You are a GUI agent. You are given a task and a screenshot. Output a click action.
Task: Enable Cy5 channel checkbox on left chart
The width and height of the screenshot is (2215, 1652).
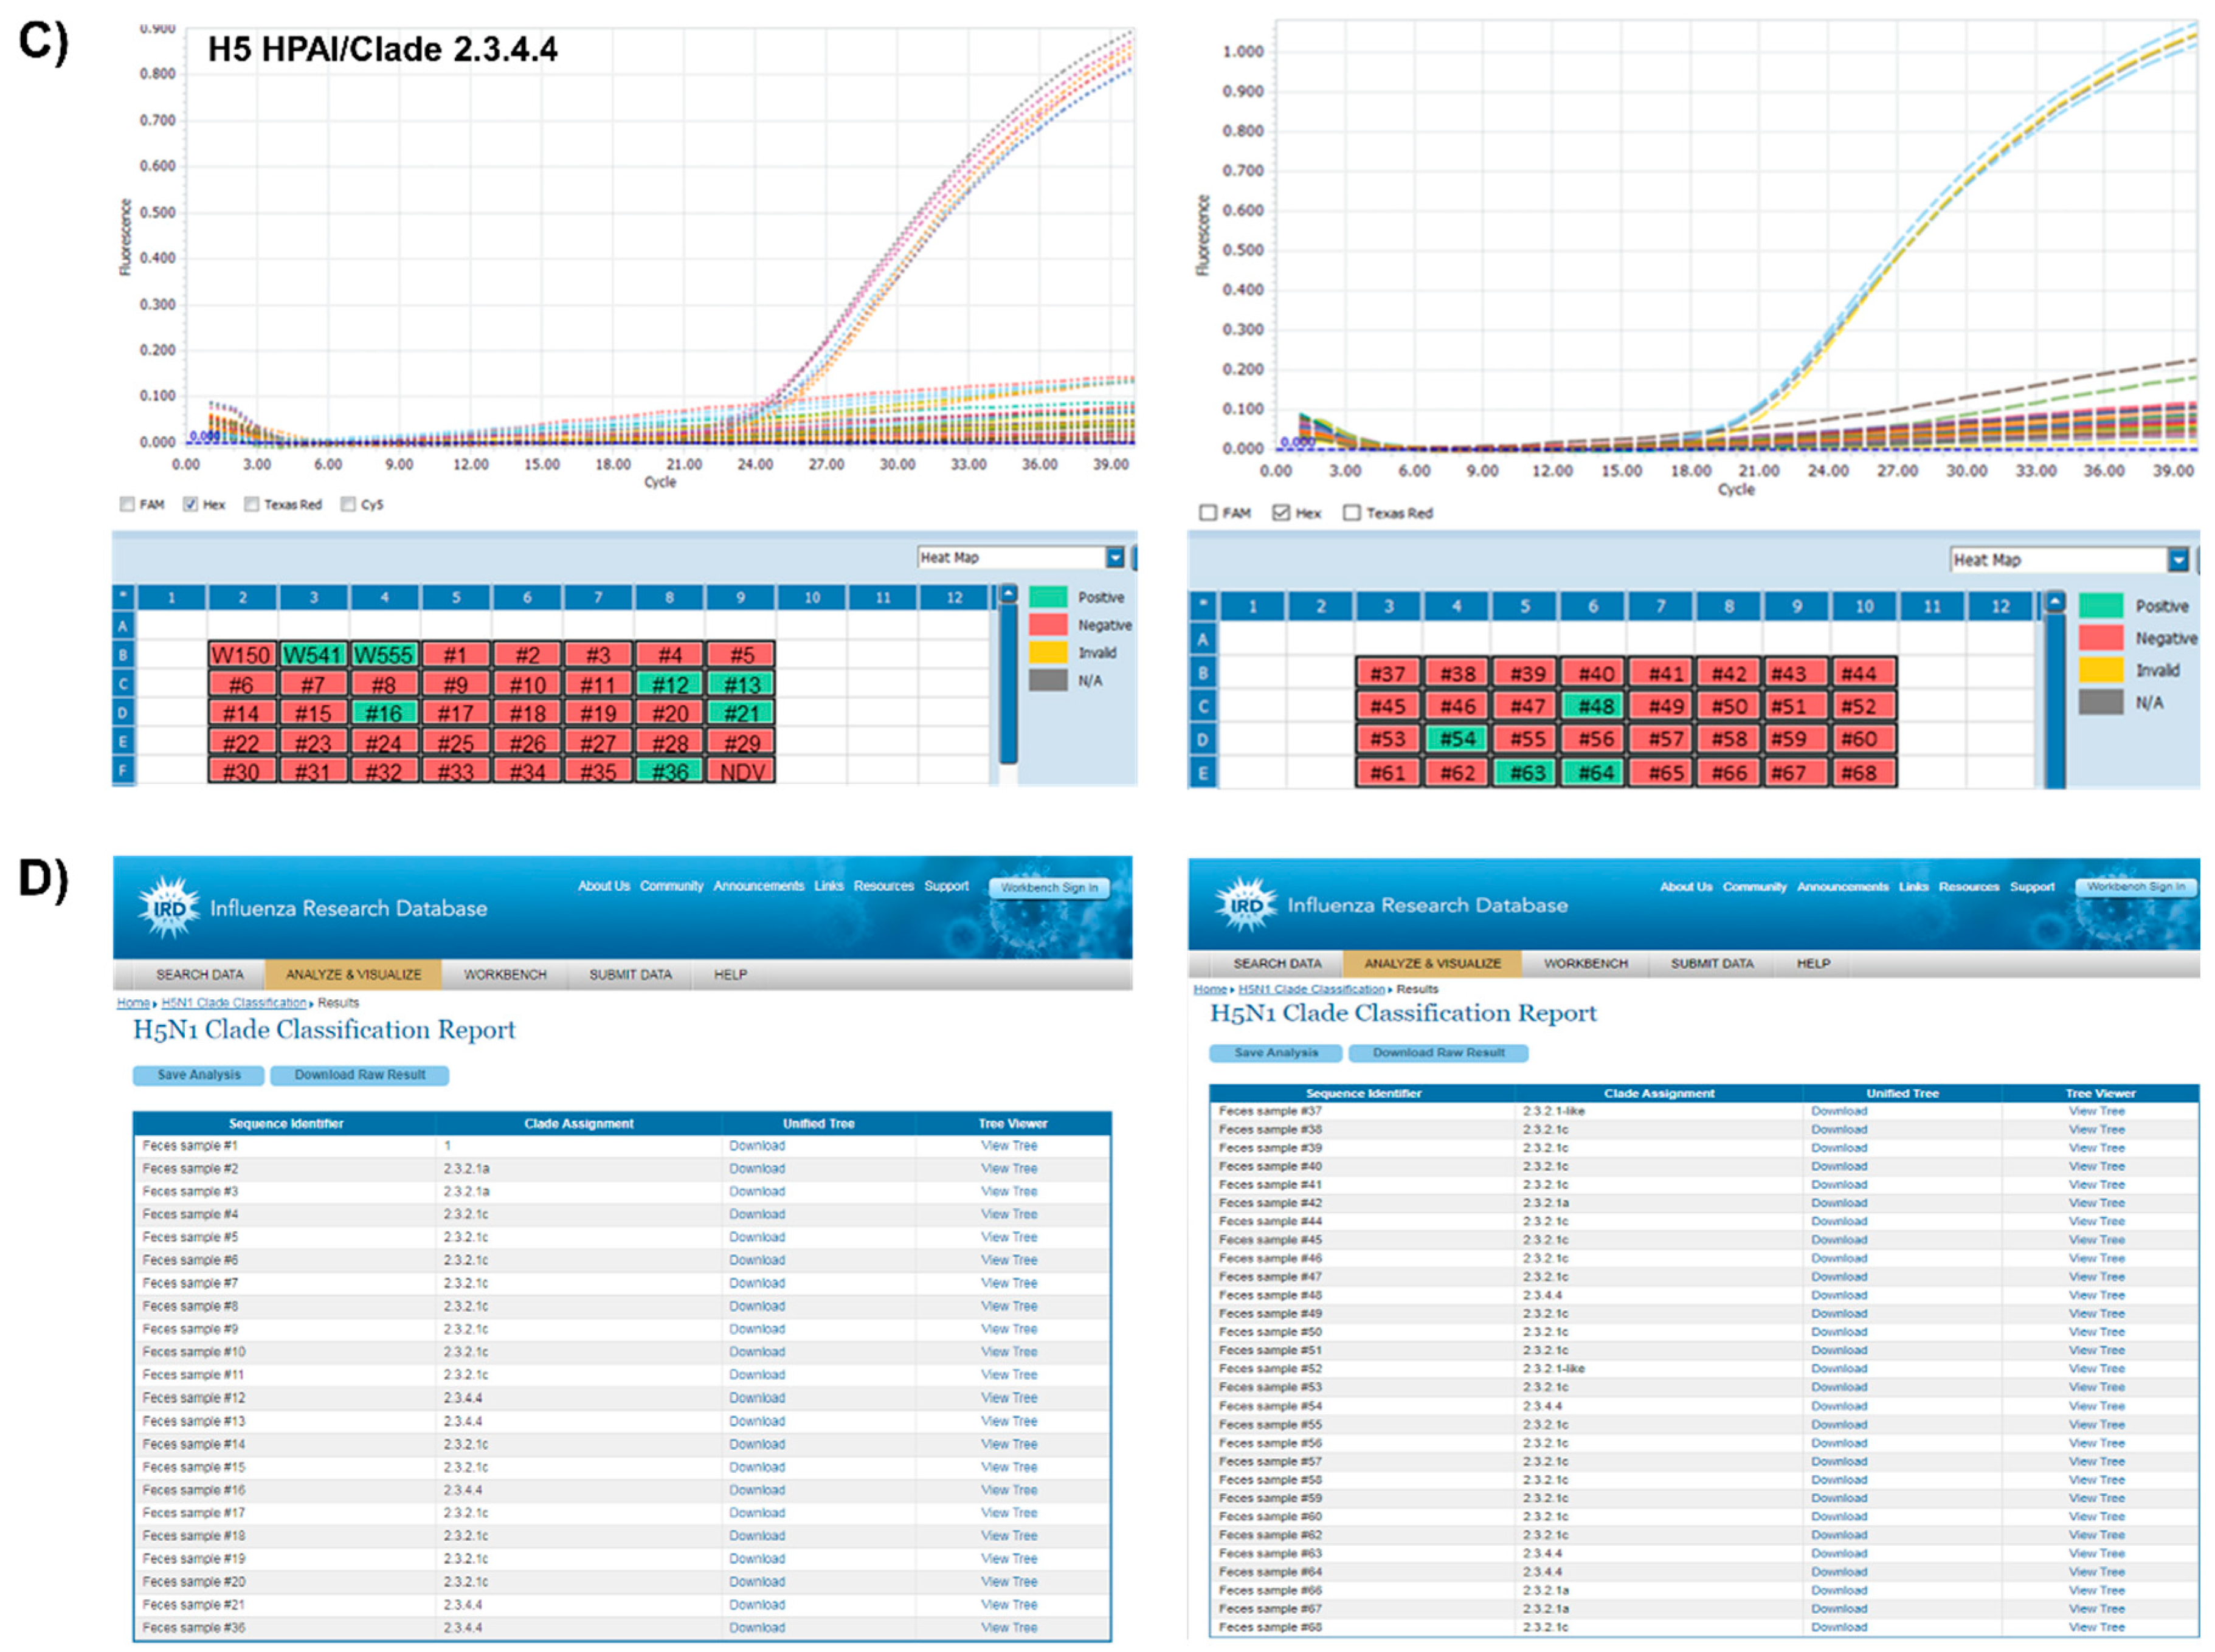pyautogui.click(x=348, y=504)
